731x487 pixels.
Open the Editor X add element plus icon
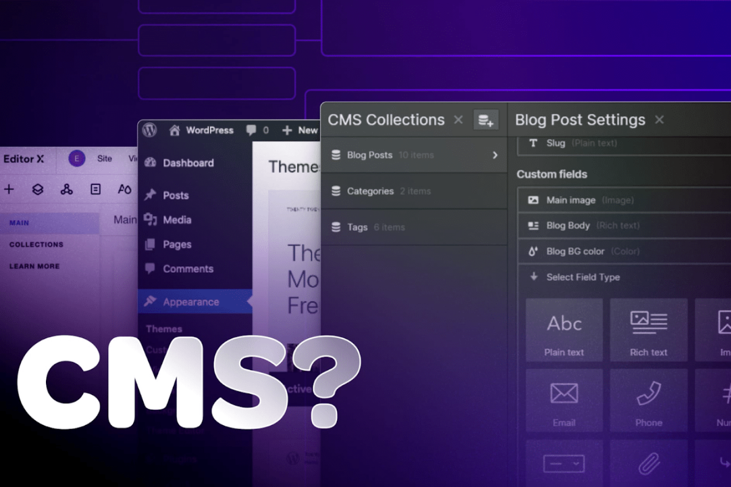point(9,189)
